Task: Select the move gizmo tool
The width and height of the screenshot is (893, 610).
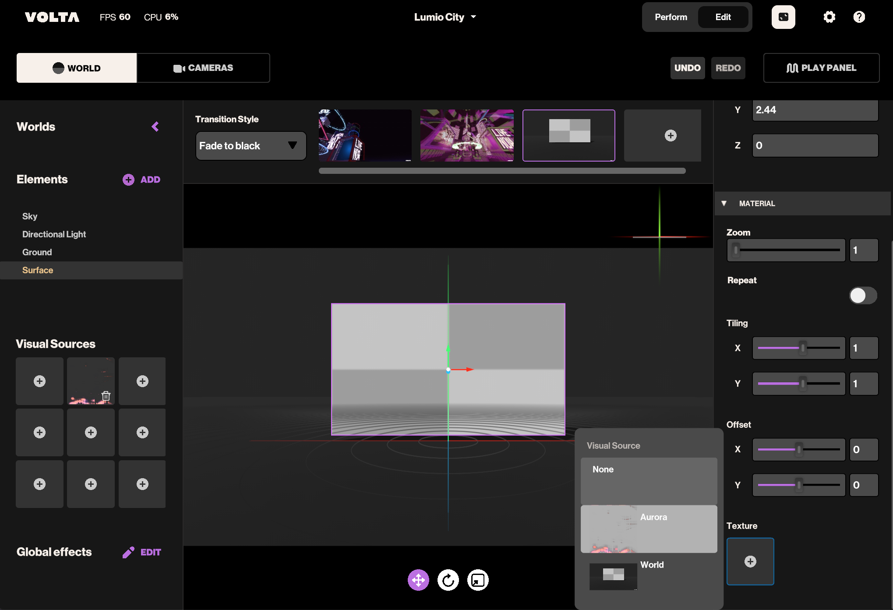Action: [x=418, y=580]
